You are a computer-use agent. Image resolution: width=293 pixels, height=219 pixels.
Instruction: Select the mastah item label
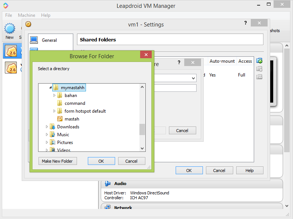[72, 119]
